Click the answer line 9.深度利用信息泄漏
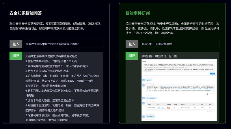 click(57, 115)
